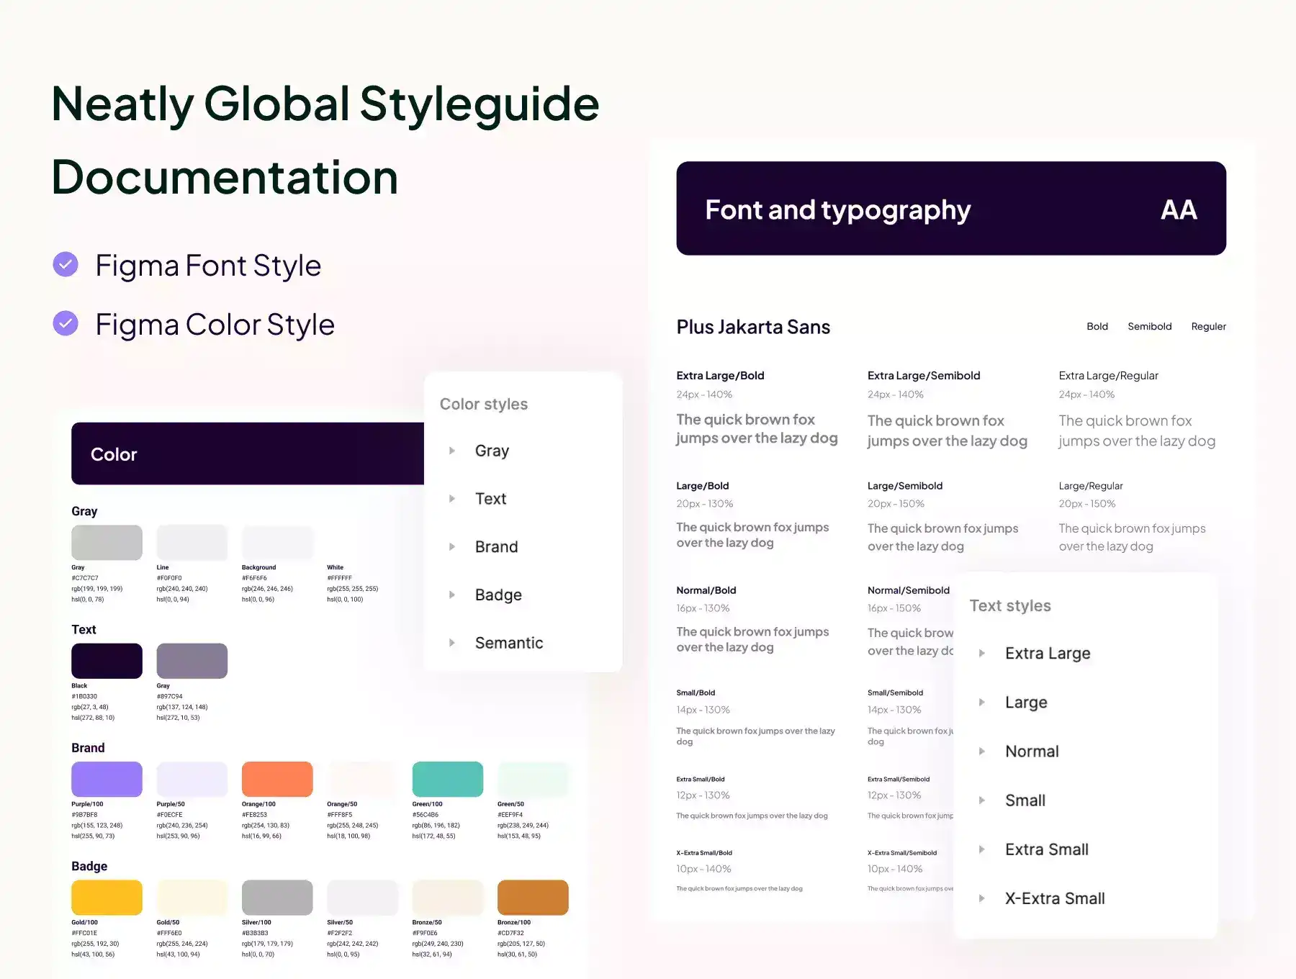Choose the Gold/100 badge swatch
The width and height of the screenshot is (1296, 979).
(107, 898)
